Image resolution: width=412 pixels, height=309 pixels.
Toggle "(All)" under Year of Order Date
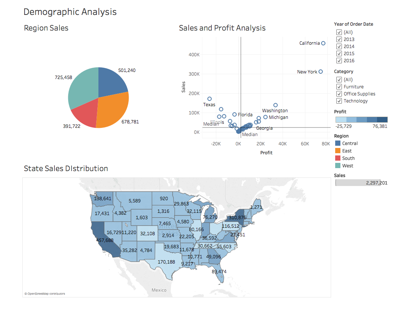pos(339,32)
